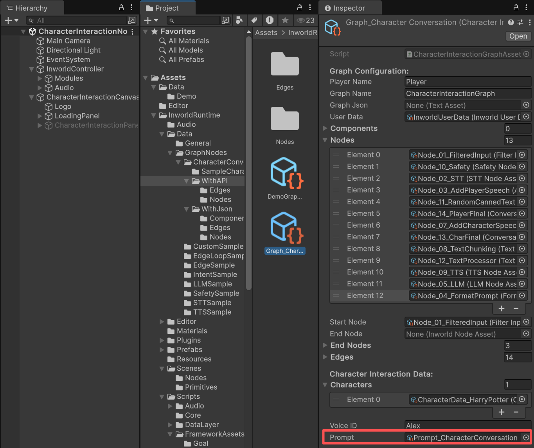Open Hierarchy panel lock icon
The height and width of the screenshot is (448, 534).
121,7
